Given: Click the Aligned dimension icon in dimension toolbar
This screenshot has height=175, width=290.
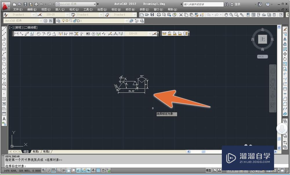Looking at the screenshot, I should click(21, 34).
